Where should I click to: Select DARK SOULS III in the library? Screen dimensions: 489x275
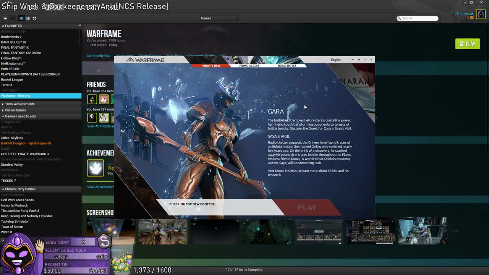coord(13,42)
